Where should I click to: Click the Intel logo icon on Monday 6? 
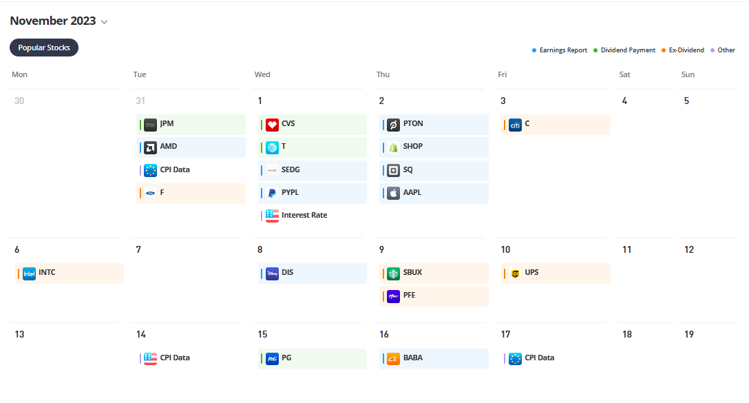[29, 273]
